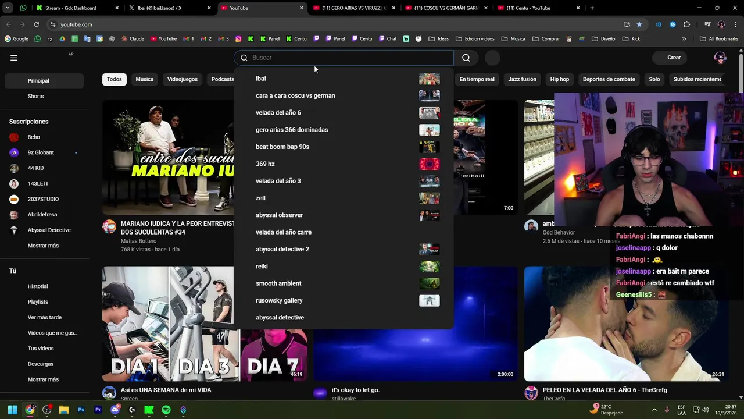Screen dimensions: 744x419
Task: Reload the page with browser refresh
Action: 36,24
